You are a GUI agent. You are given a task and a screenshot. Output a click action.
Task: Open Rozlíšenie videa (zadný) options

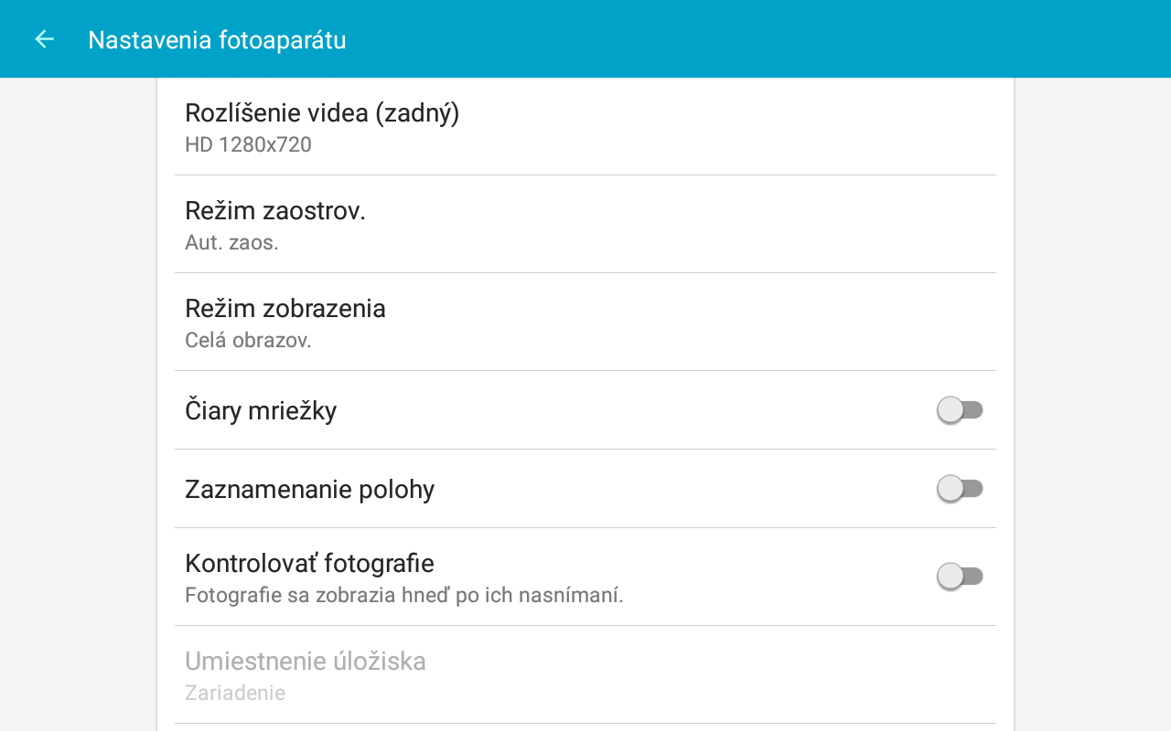click(585, 126)
